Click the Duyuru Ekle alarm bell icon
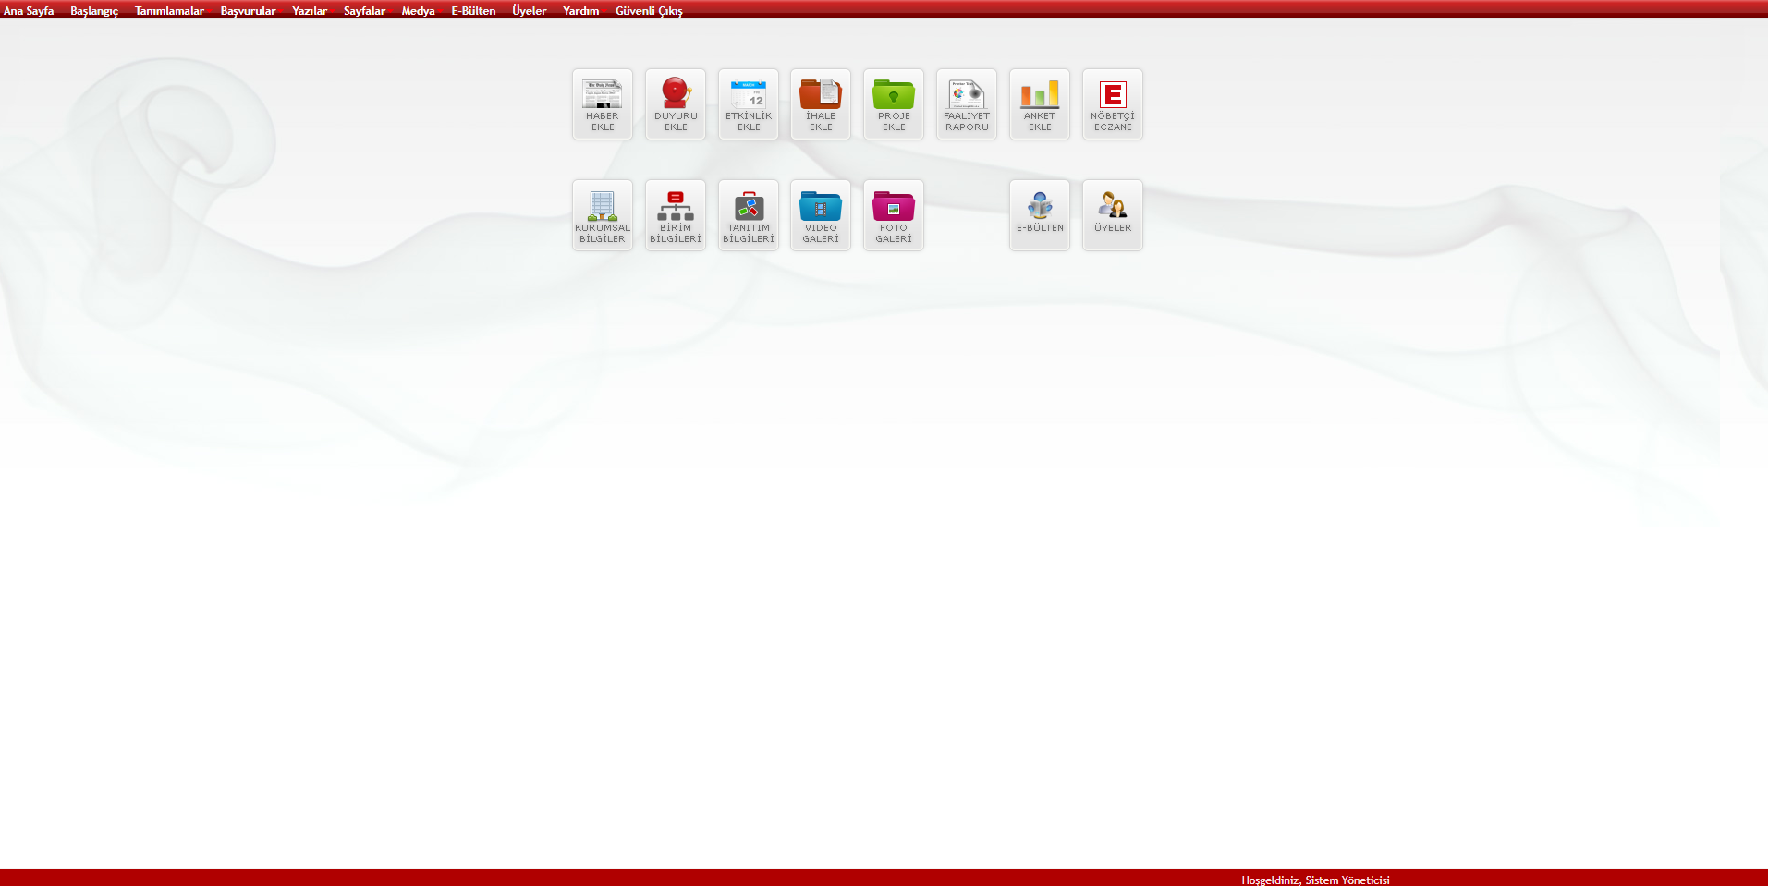Viewport: 1768px width, 886px height. pos(675,103)
